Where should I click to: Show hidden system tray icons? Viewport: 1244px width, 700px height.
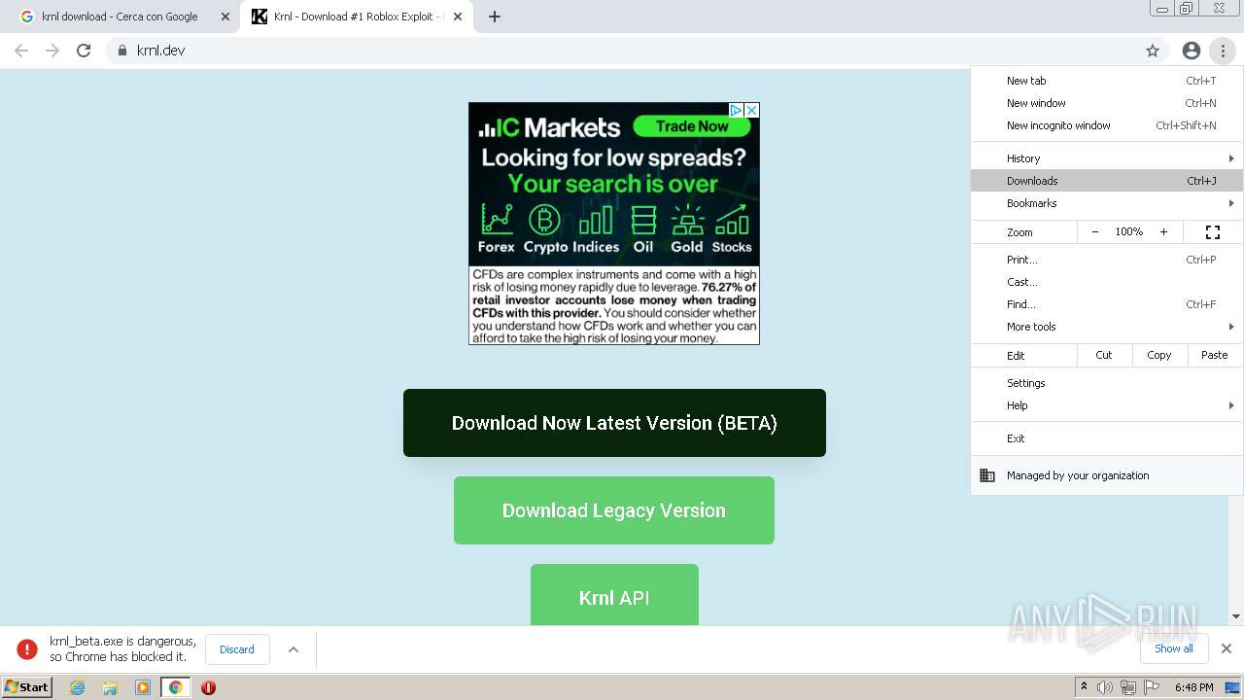tap(1084, 687)
